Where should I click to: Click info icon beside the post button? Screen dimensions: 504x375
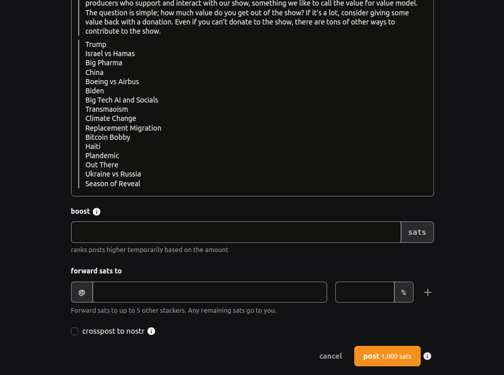(x=427, y=356)
